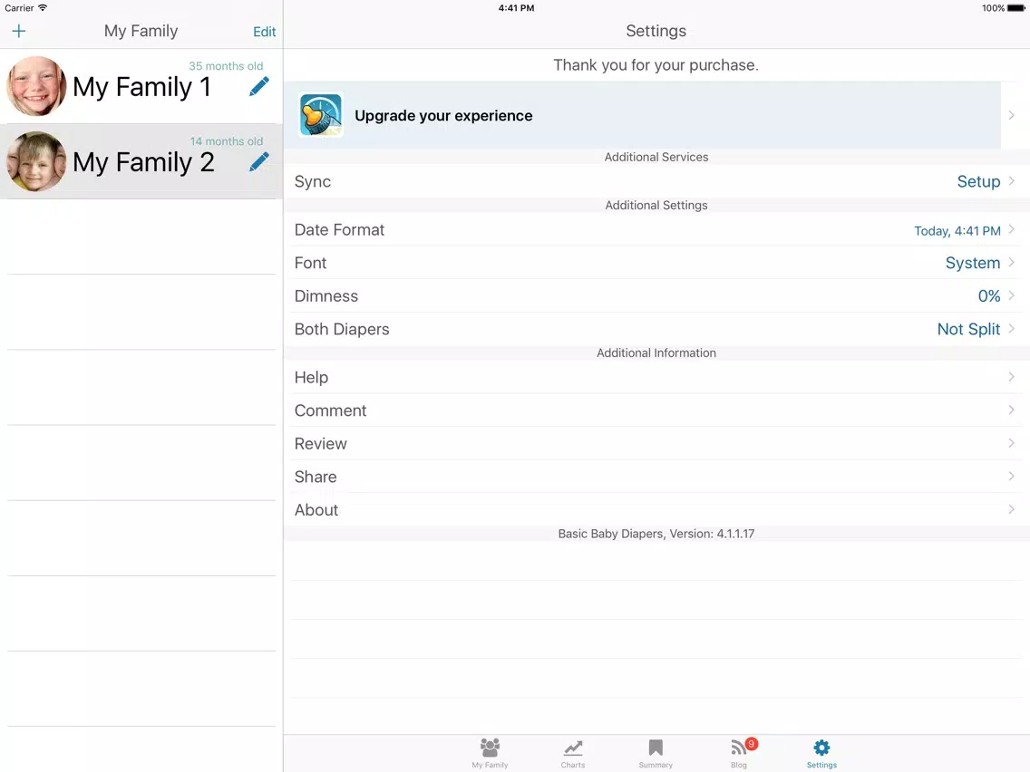Click the pencil icon for My Family 2

[258, 161]
